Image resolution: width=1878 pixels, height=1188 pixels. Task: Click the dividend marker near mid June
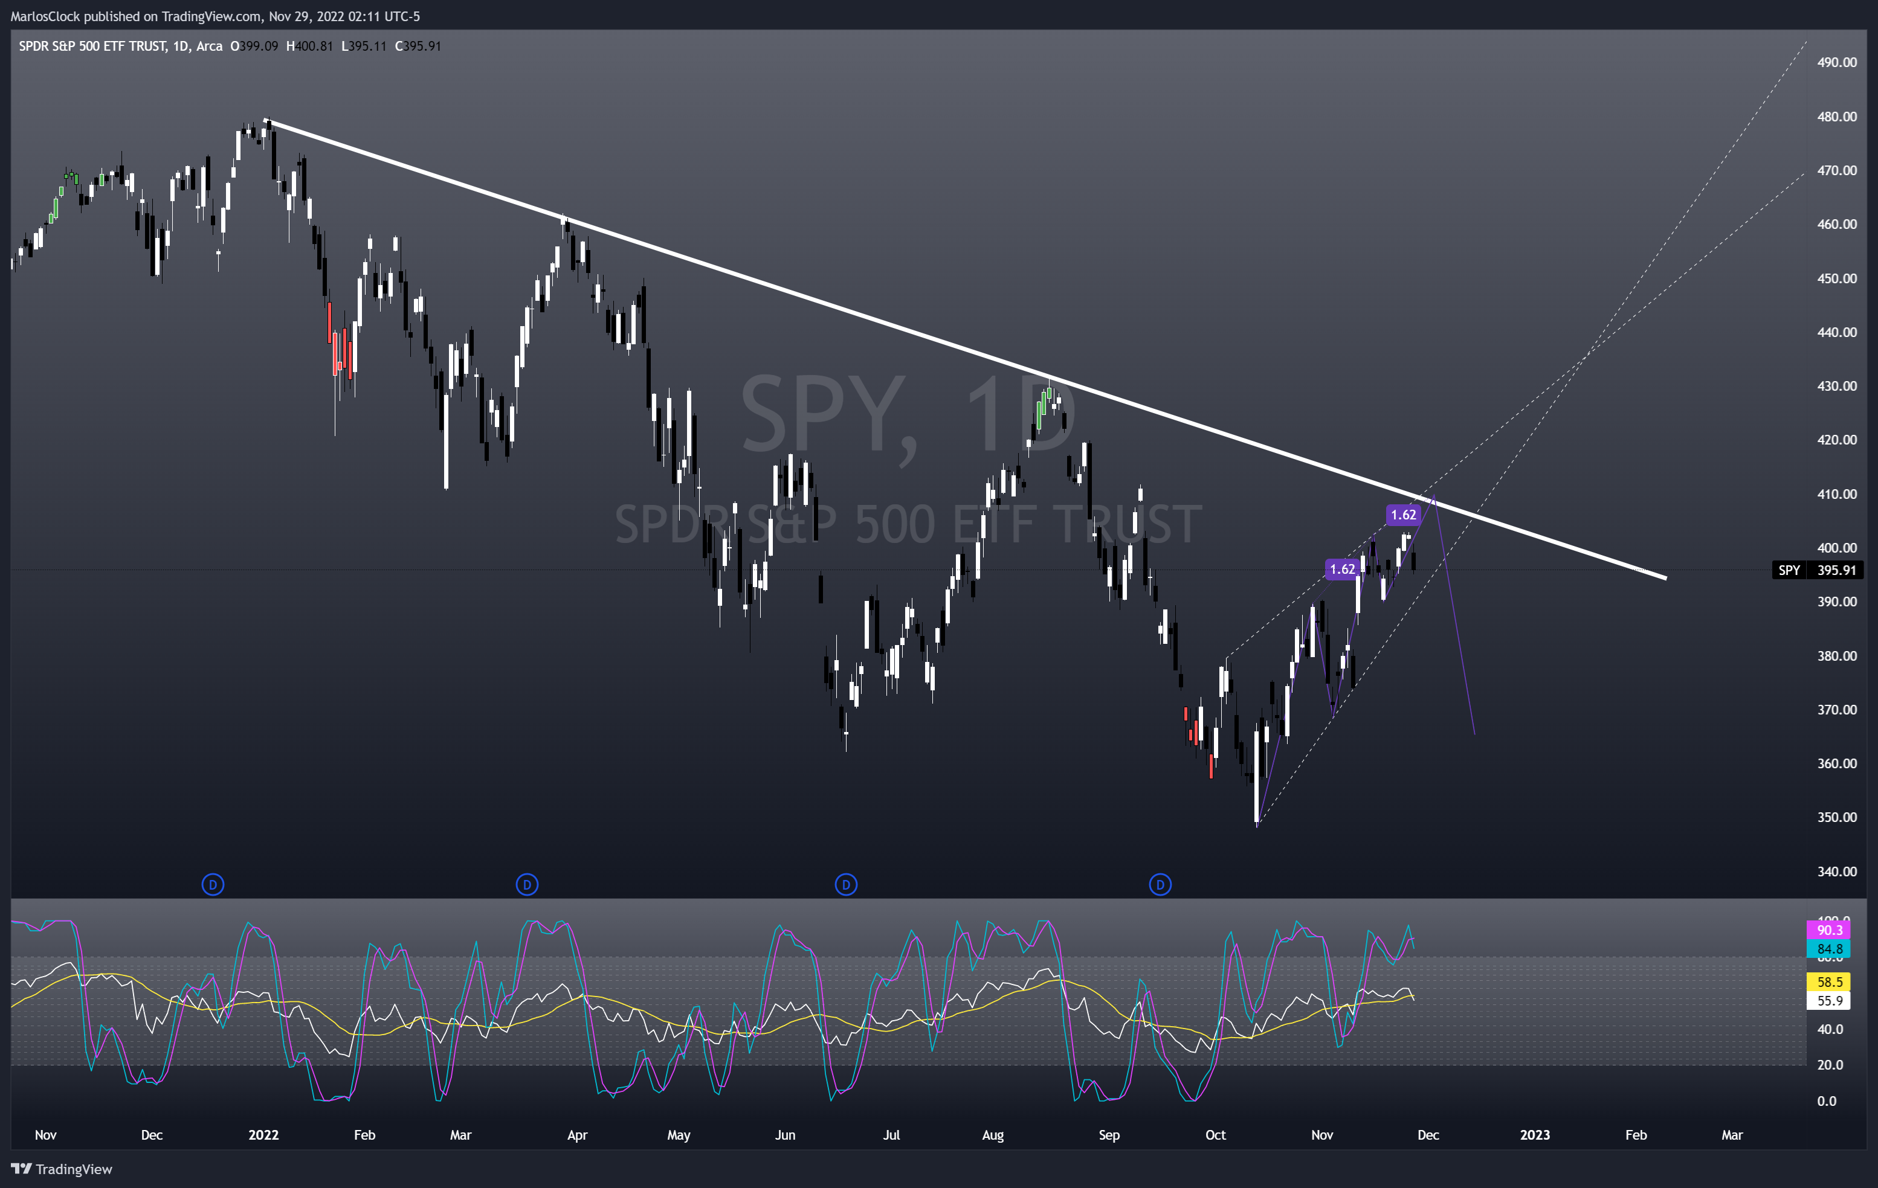pos(846,884)
